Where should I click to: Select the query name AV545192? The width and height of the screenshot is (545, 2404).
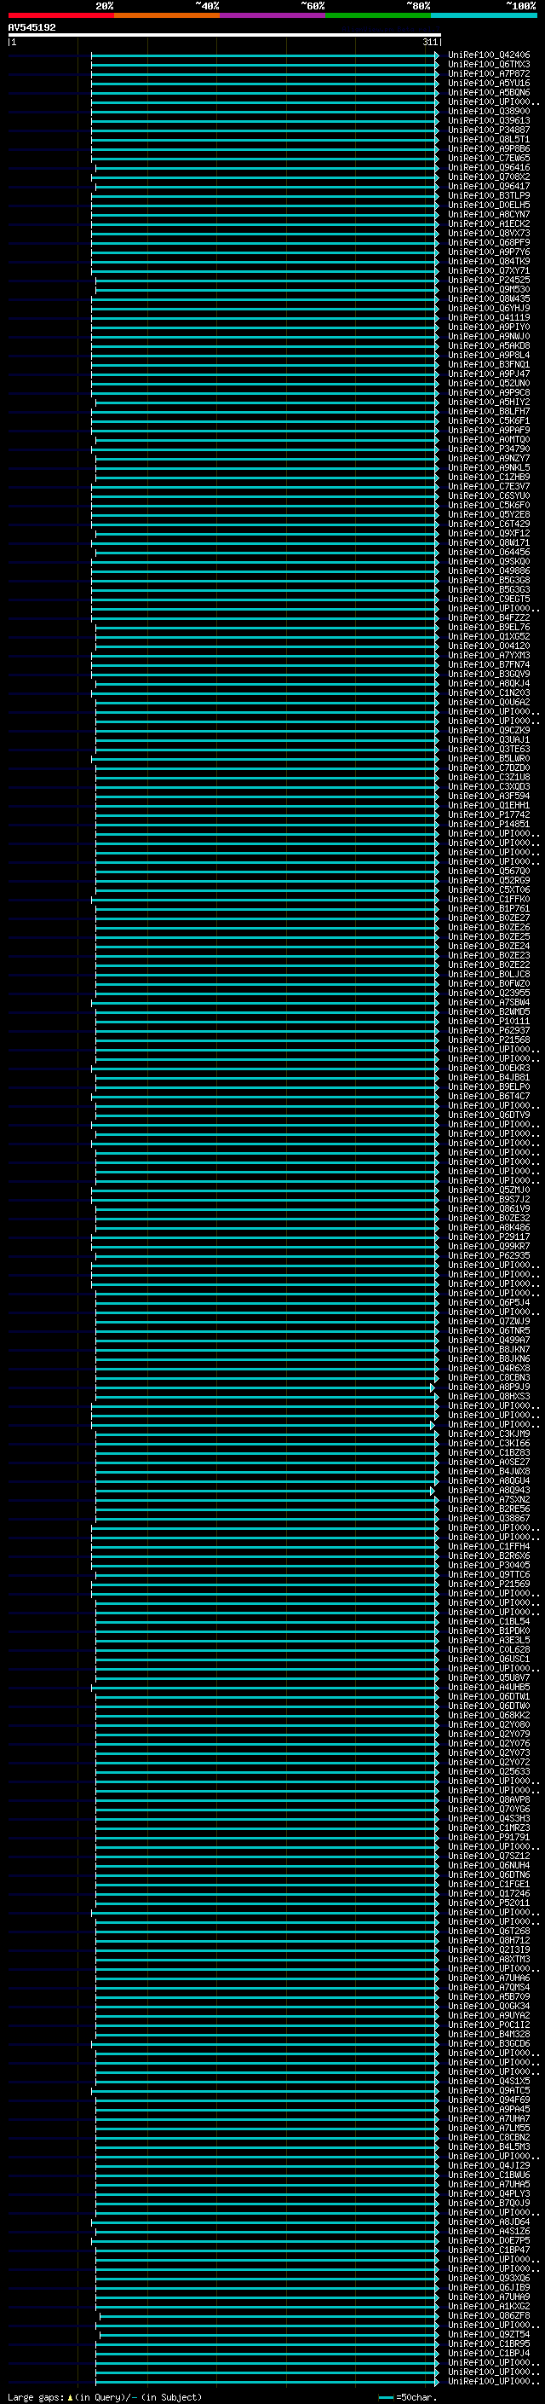[x=32, y=27]
